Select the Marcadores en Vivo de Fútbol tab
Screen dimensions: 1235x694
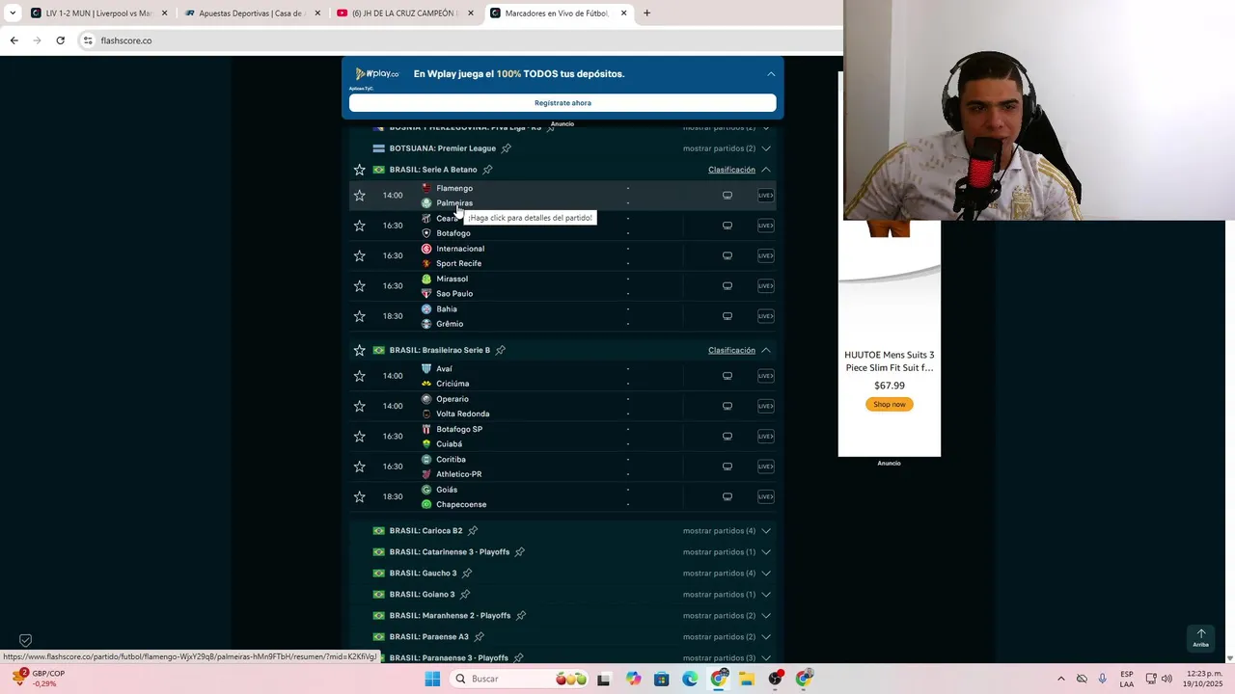tap(558, 13)
